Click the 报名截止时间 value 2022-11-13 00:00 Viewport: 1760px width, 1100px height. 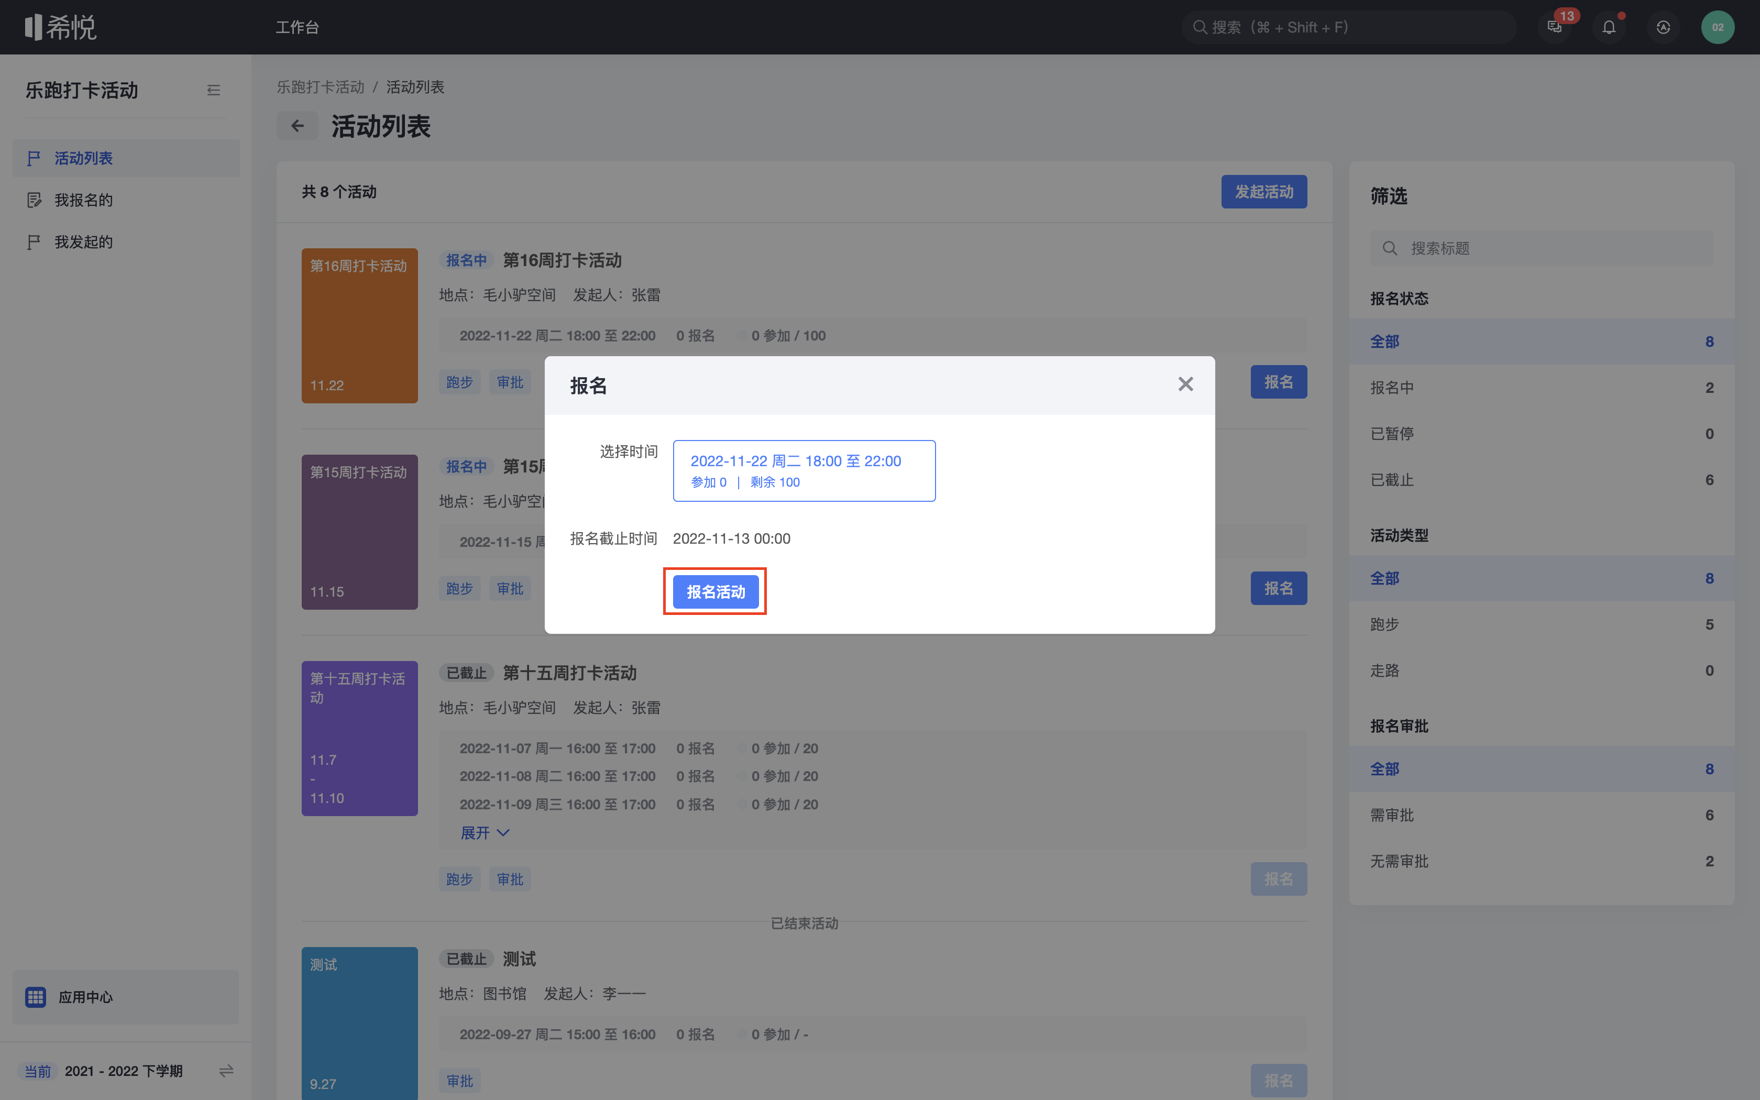click(x=732, y=538)
